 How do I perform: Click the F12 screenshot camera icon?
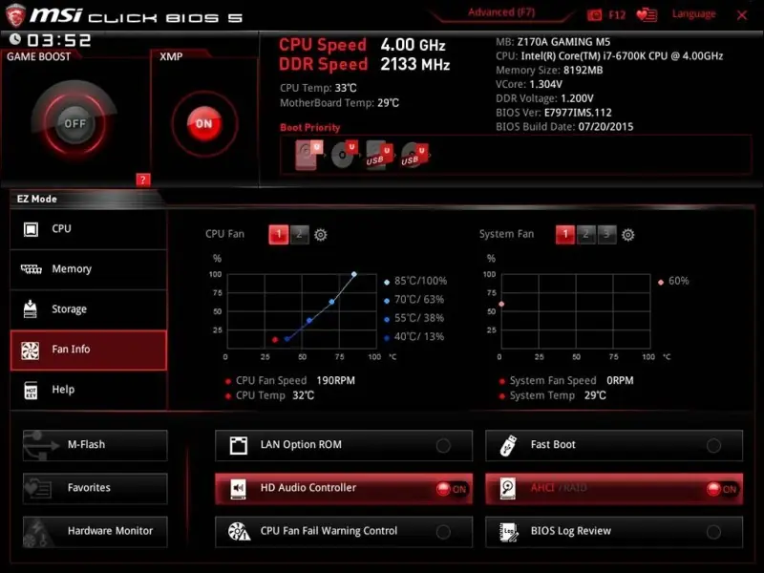pyautogui.click(x=594, y=15)
